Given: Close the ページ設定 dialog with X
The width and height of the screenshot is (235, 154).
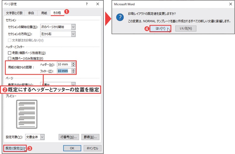Looking at the screenshot, I should pos(98,4).
